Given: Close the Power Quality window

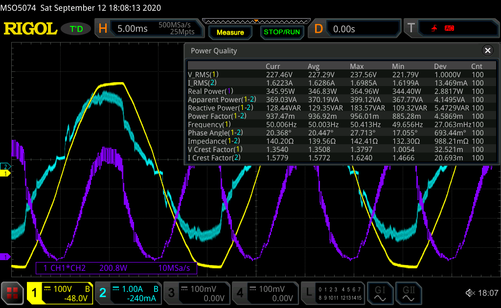Looking at the screenshot, I should click(x=487, y=50).
